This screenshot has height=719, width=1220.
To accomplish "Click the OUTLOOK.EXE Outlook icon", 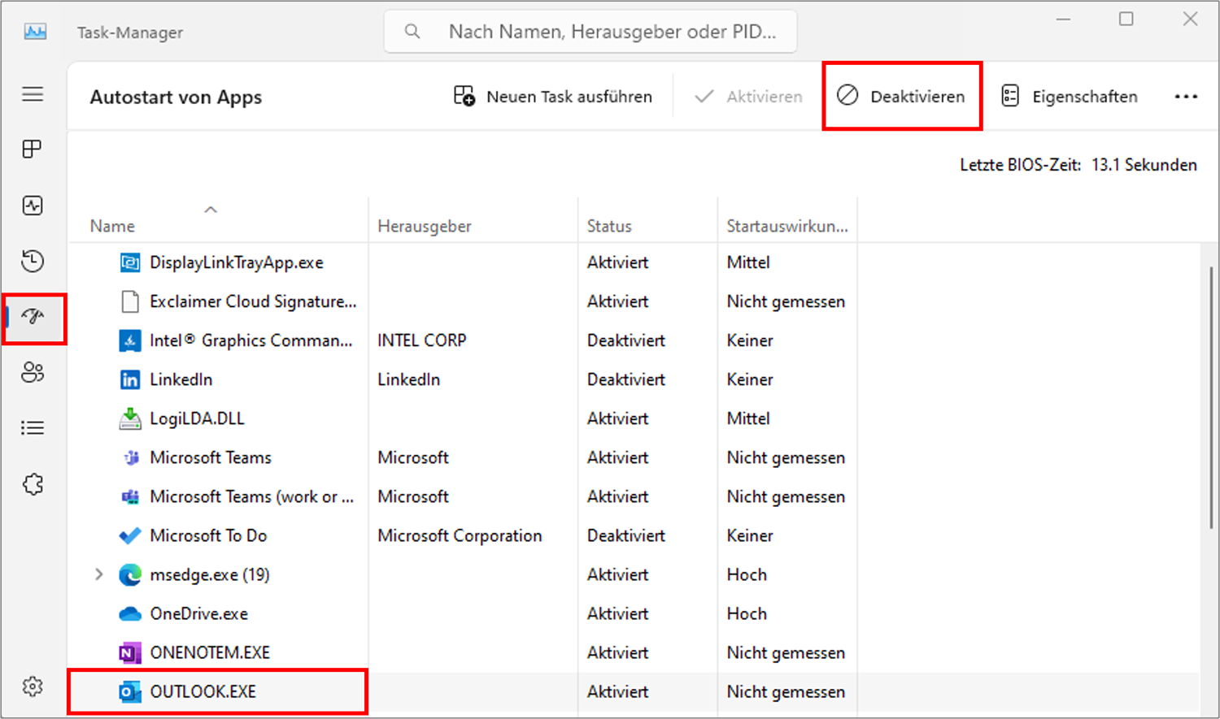I will 130,691.
